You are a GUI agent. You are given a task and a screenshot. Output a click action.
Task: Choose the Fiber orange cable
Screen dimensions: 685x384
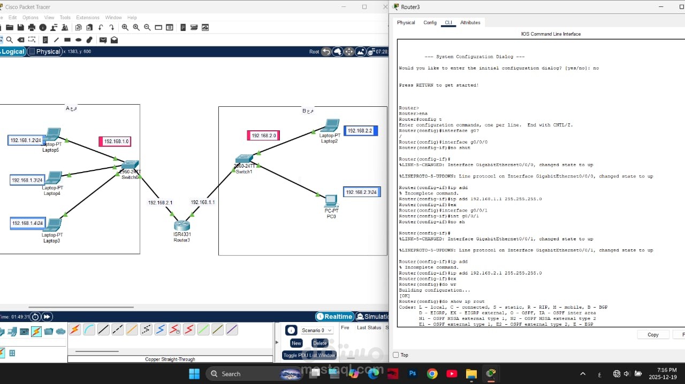click(132, 330)
